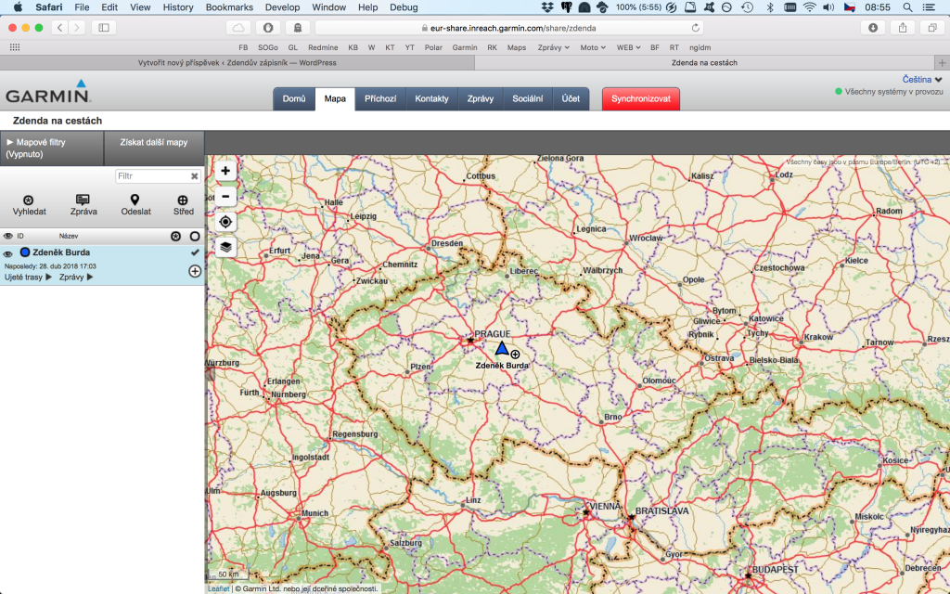Image resolution: width=950 pixels, height=594 pixels.
Task: Open the Garmin bookmark in favorites bar
Action: tap(465, 47)
